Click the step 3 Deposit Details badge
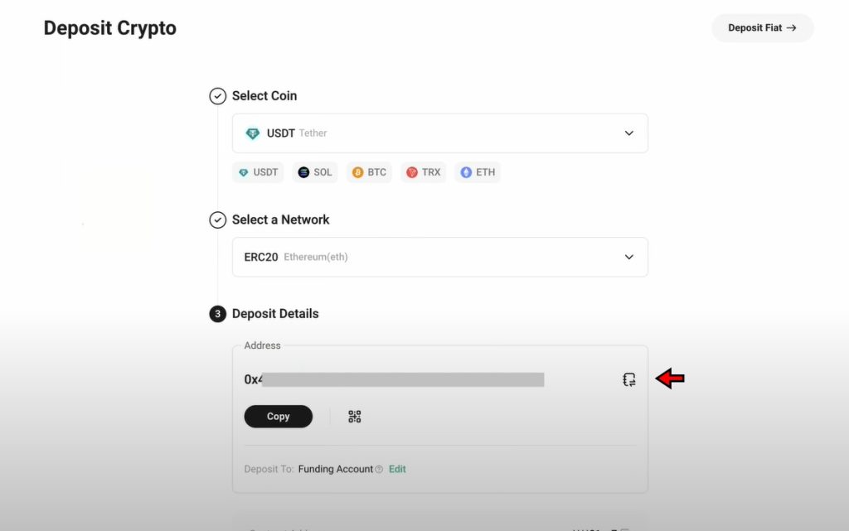This screenshot has height=531, width=849. (x=217, y=313)
